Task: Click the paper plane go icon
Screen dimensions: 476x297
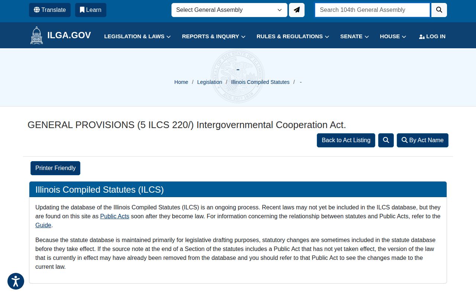Action: click(297, 10)
